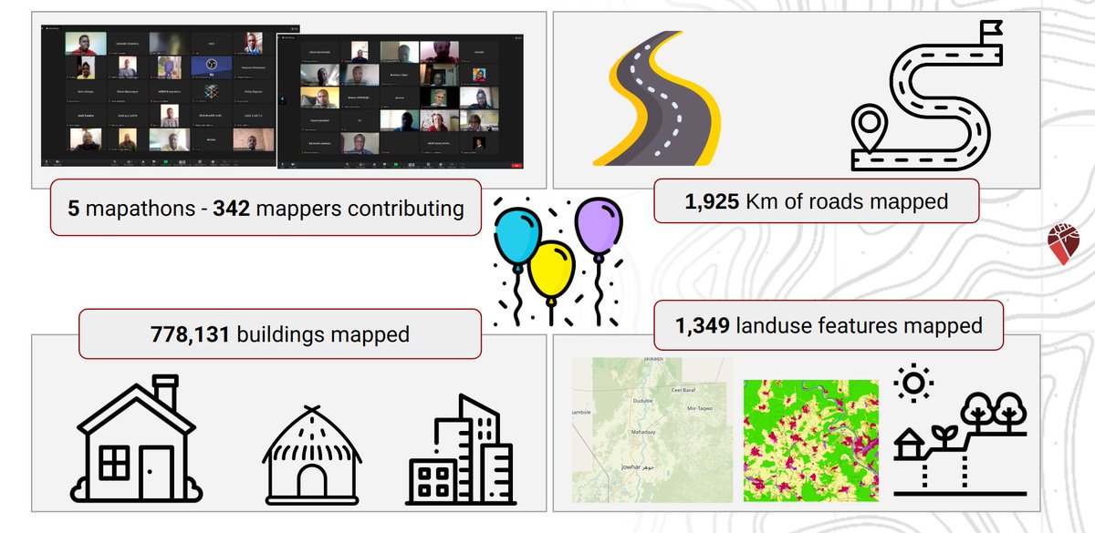
Task: Open the right Zoom meeting gallery screenshot
Action: 401,103
